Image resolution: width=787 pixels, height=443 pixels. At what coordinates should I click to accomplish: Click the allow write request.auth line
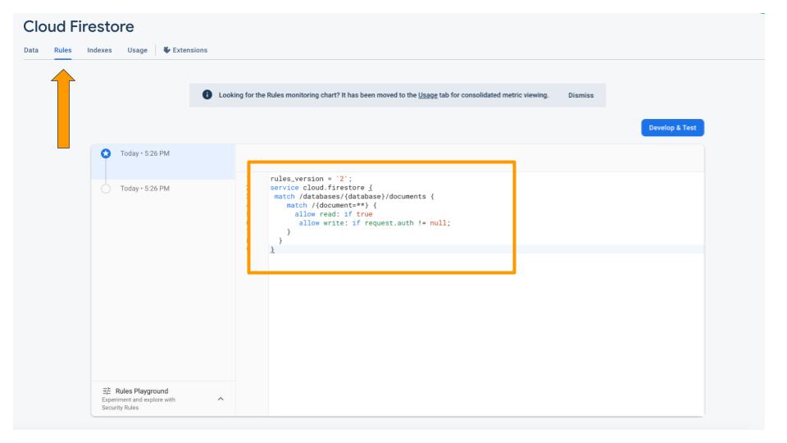[375, 223]
